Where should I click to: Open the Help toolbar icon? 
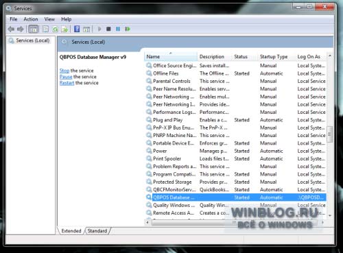pyautogui.click(x=77, y=29)
